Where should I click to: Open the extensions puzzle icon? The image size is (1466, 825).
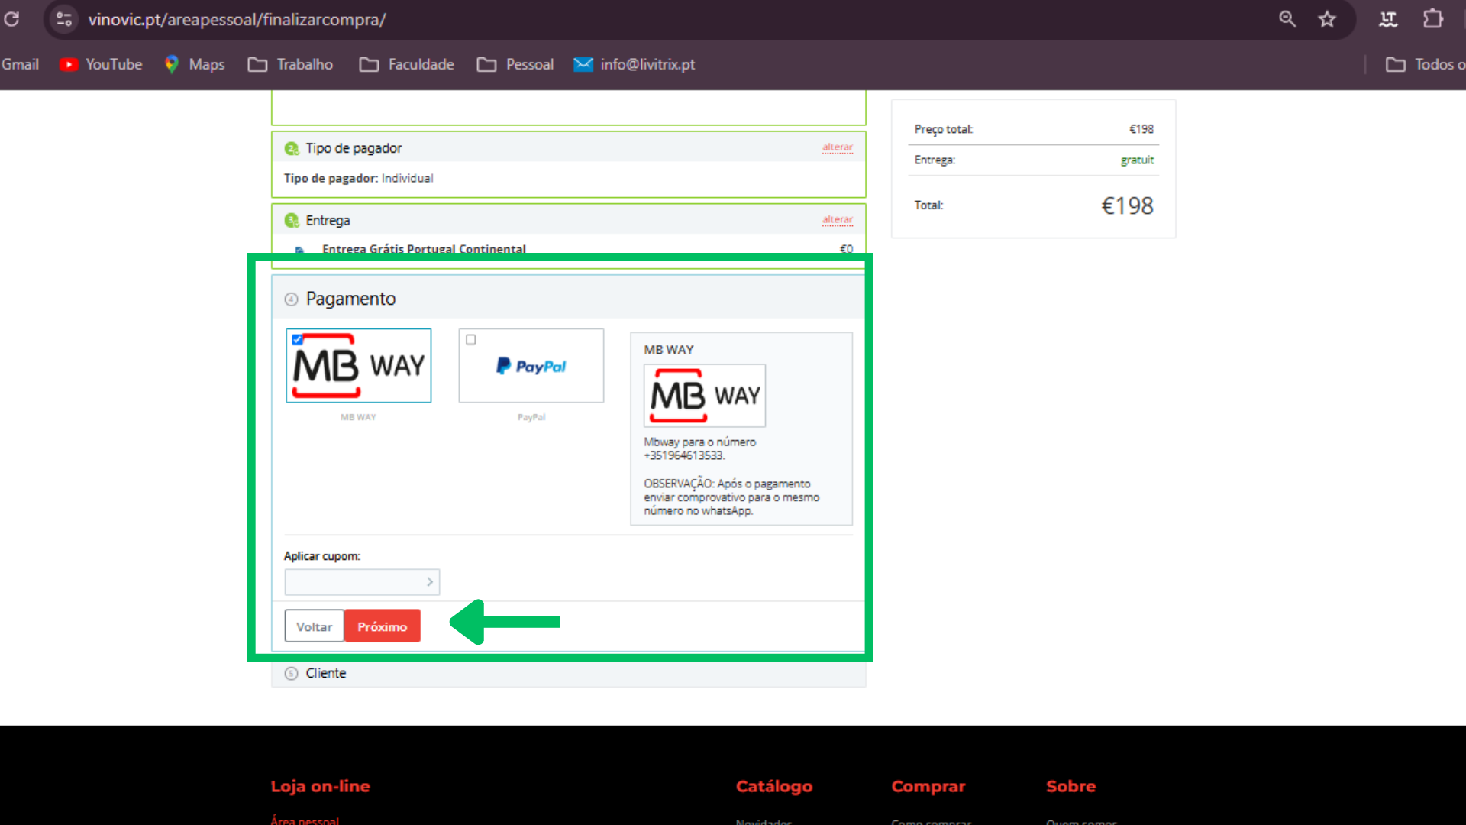[1432, 19]
